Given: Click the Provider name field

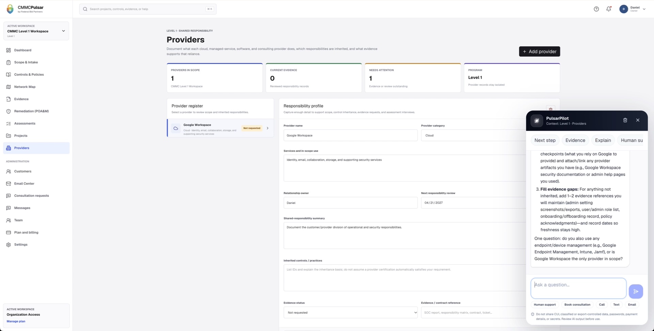Looking at the screenshot, I should (x=351, y=136).
